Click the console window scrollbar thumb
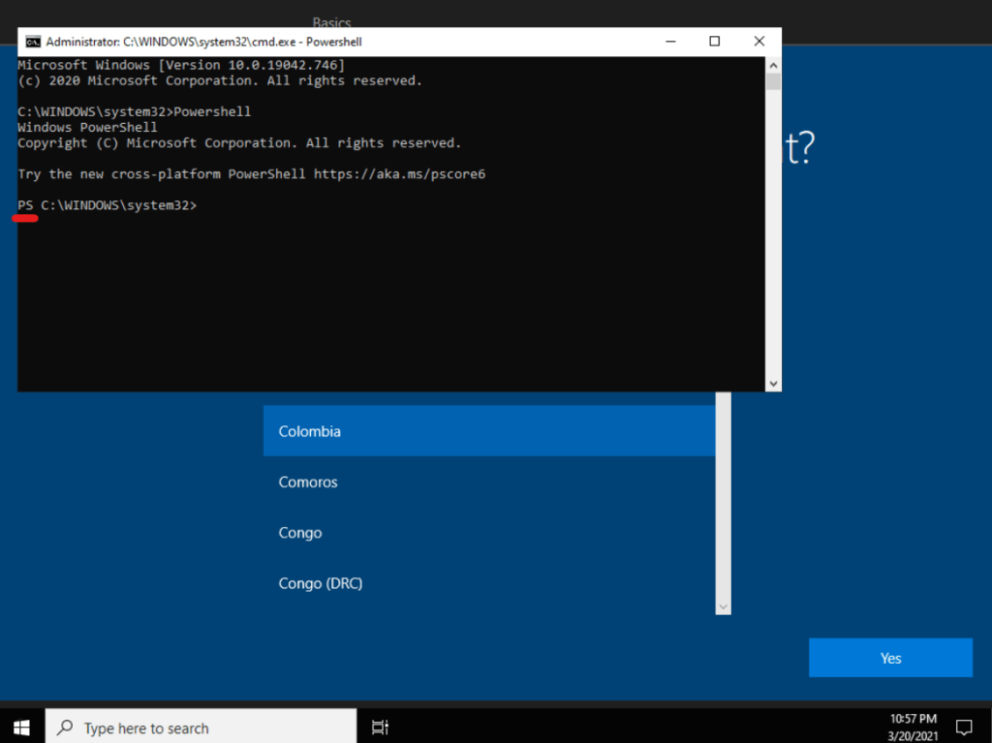The height and width of the screenshot is (743, 992). [773, 81]
